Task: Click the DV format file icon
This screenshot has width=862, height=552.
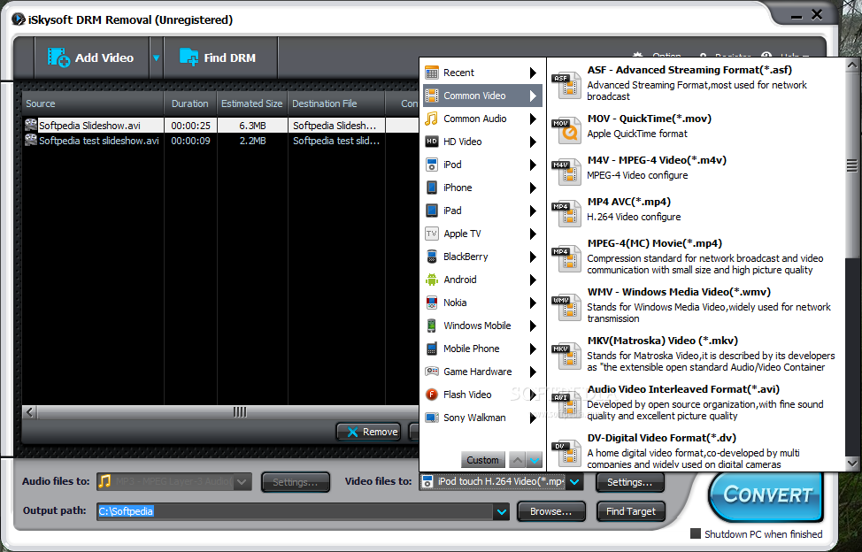Action: tap(566, 453)
